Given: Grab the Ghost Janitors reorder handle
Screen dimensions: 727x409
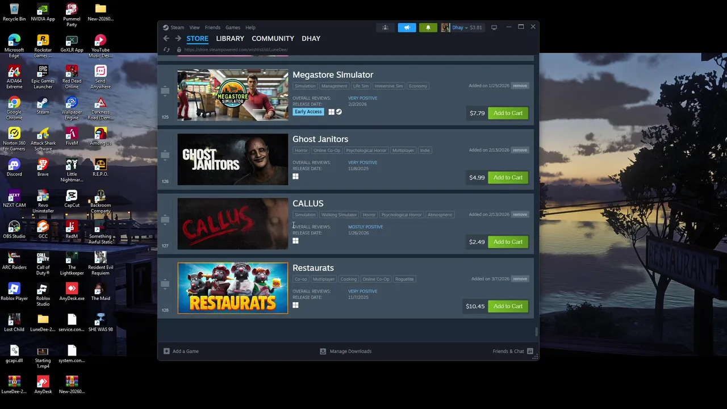Looking at the screenshot, I should (x=165, y=155).
